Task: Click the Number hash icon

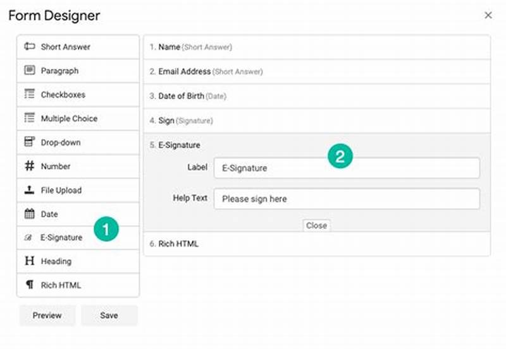Action: tap(29, 166)
